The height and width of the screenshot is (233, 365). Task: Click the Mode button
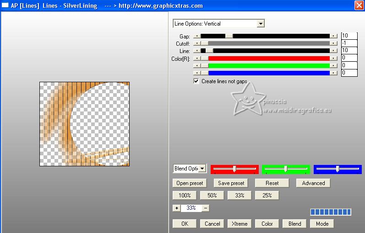321,224
